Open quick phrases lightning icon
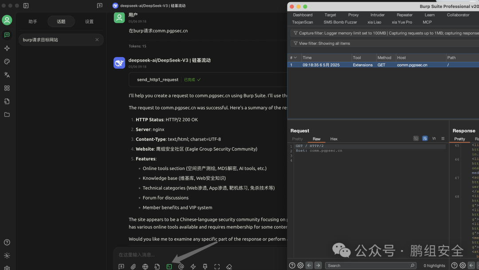Viewport: 479px width, 270px height. tap(193, 266)
